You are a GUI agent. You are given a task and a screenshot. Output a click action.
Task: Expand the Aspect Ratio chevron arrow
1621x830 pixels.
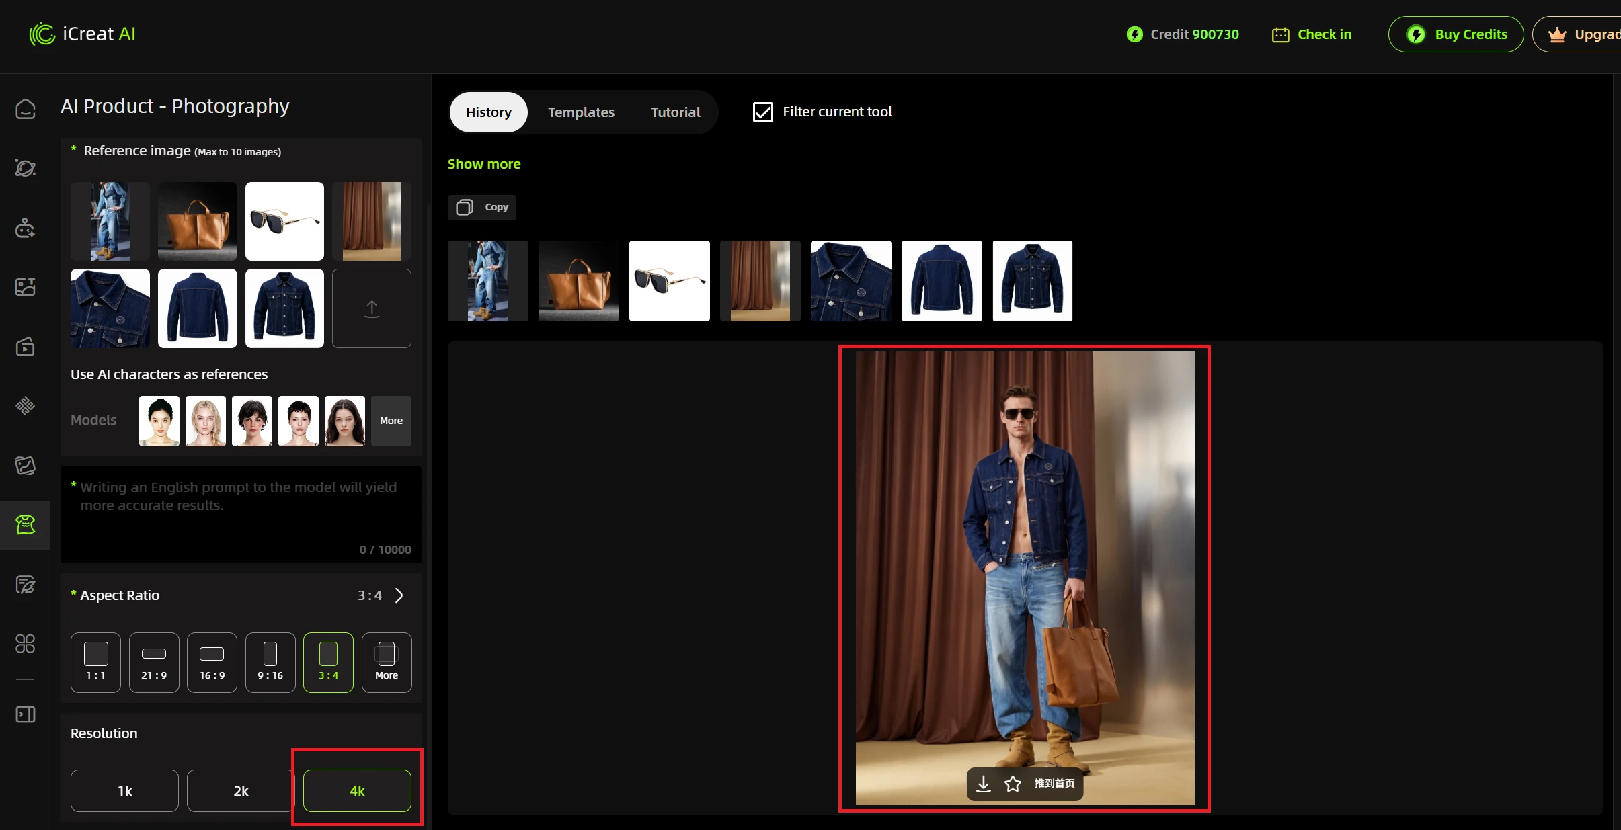(399, 595)
